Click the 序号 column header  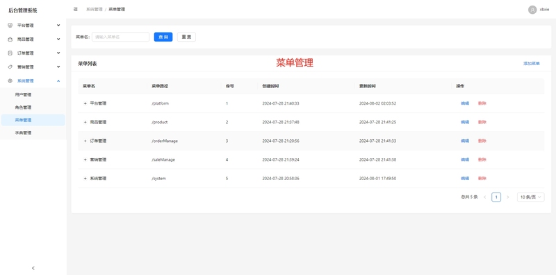pos(230,87)
